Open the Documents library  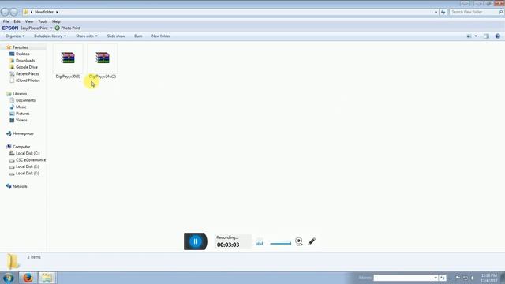pyautogui.click(x=25, y=100)
